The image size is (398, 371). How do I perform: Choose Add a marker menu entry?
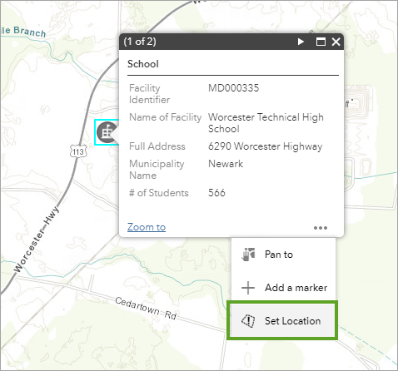point(283,288)
